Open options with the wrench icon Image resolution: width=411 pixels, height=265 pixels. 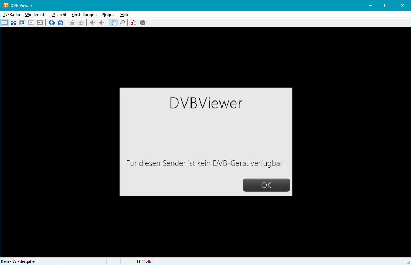click(122, 23)
